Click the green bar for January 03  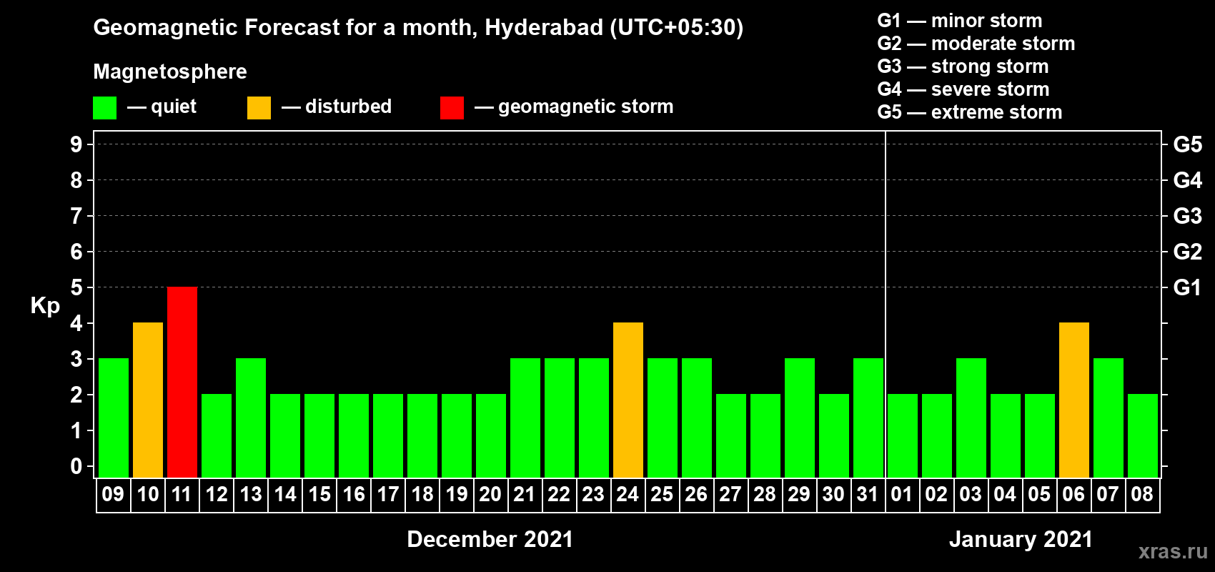[x=971, y=418]
